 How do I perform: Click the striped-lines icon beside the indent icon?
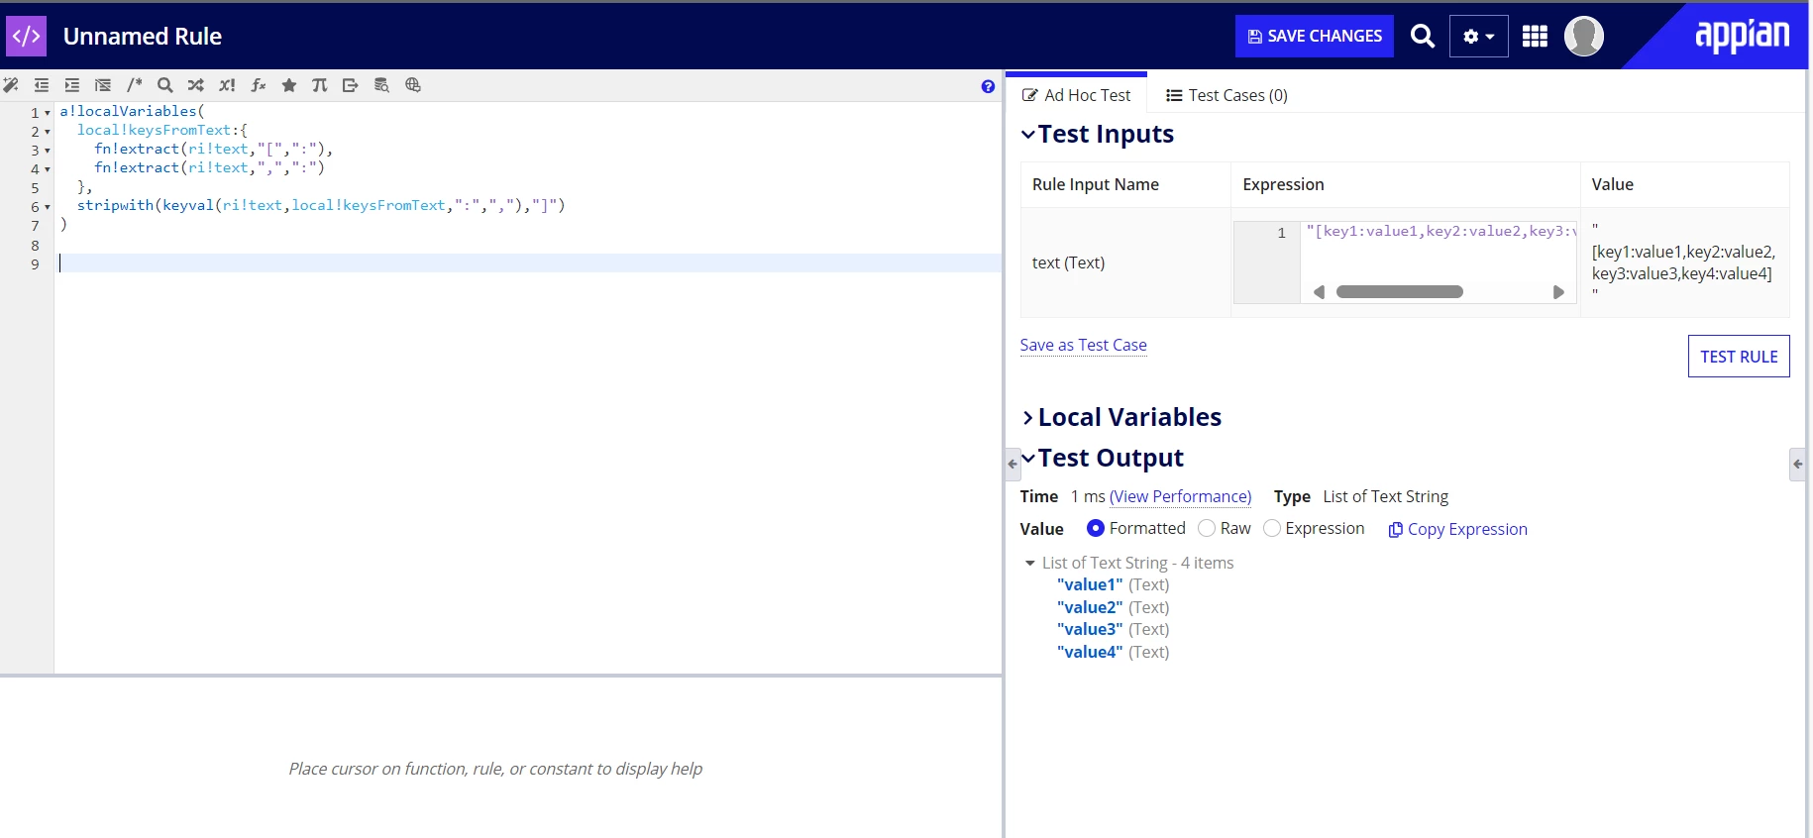pyautogui.click(x=103, y=85)
